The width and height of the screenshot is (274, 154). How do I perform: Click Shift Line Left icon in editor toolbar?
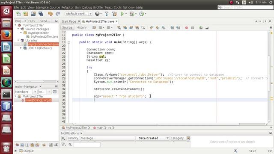[x=172, y=27]
